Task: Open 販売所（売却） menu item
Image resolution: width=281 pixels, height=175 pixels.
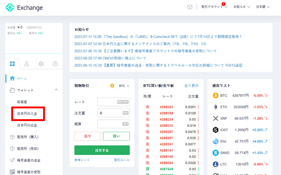Action: coord(28,149)
